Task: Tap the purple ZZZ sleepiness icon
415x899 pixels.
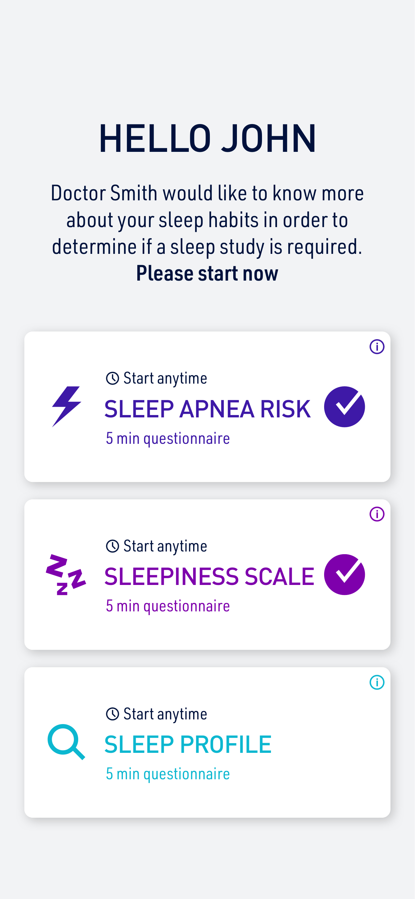Action: (66, 575)
